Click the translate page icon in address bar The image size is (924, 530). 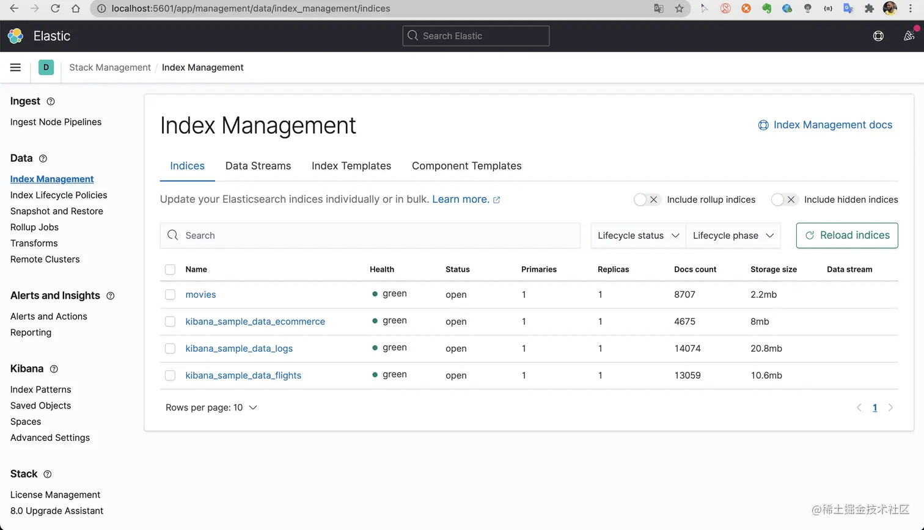pyautogui.click(x=658, y=9)
